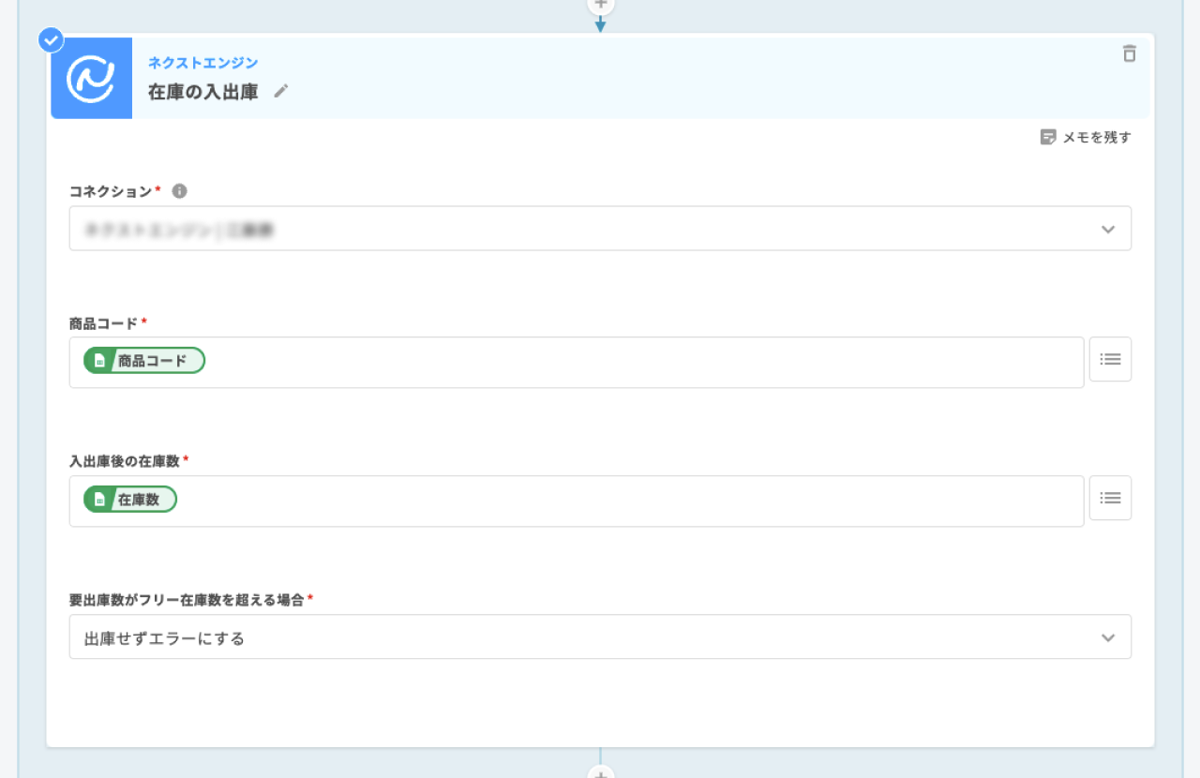Image resolution: width=1200 pixels, height=778 pixels.
Task: Click the info icon beside コネクション
Action: 179,191
